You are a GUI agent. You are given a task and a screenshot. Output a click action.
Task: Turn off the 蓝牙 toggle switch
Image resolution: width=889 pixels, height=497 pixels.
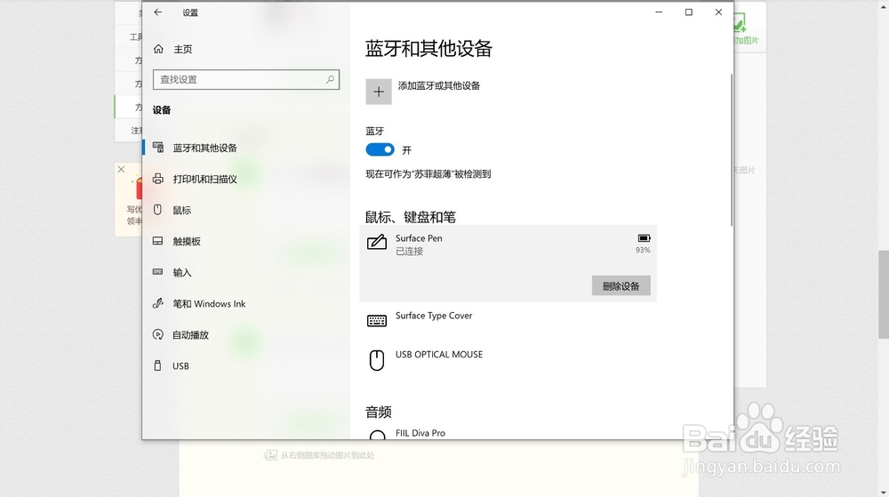pyautogui.click(x=380, y=149)
